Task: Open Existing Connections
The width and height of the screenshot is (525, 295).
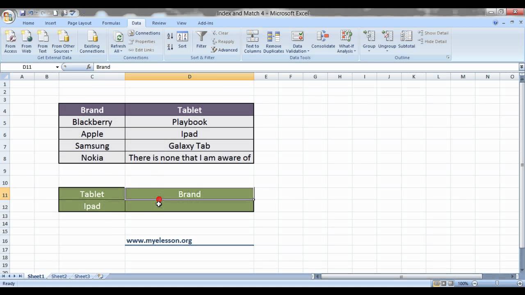Action: point(92,42)
